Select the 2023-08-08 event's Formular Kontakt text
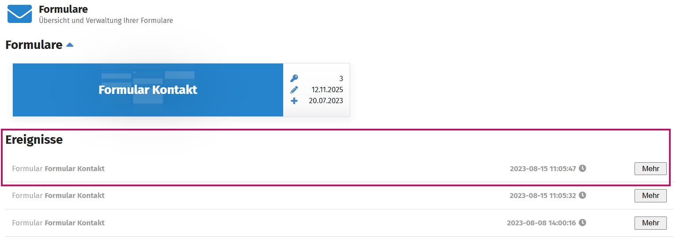The width and height of the screenshot is (677, 239). coord(75,223)
